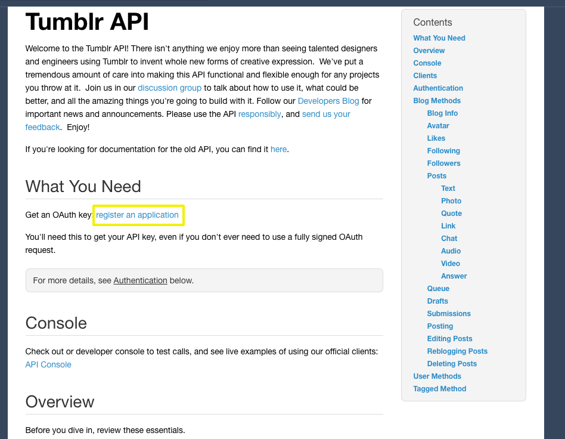Navigate to User Methods in Contents
The width and height of the screenshot is (565, 439).
click(437, 376)
